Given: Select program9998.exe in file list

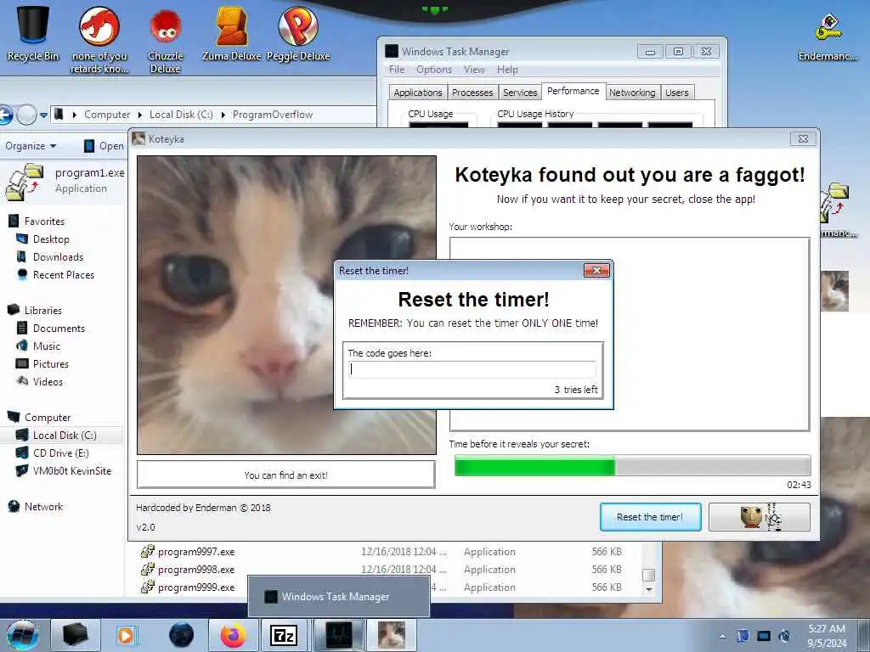Looking at the screenshot, I should point(196,570).
